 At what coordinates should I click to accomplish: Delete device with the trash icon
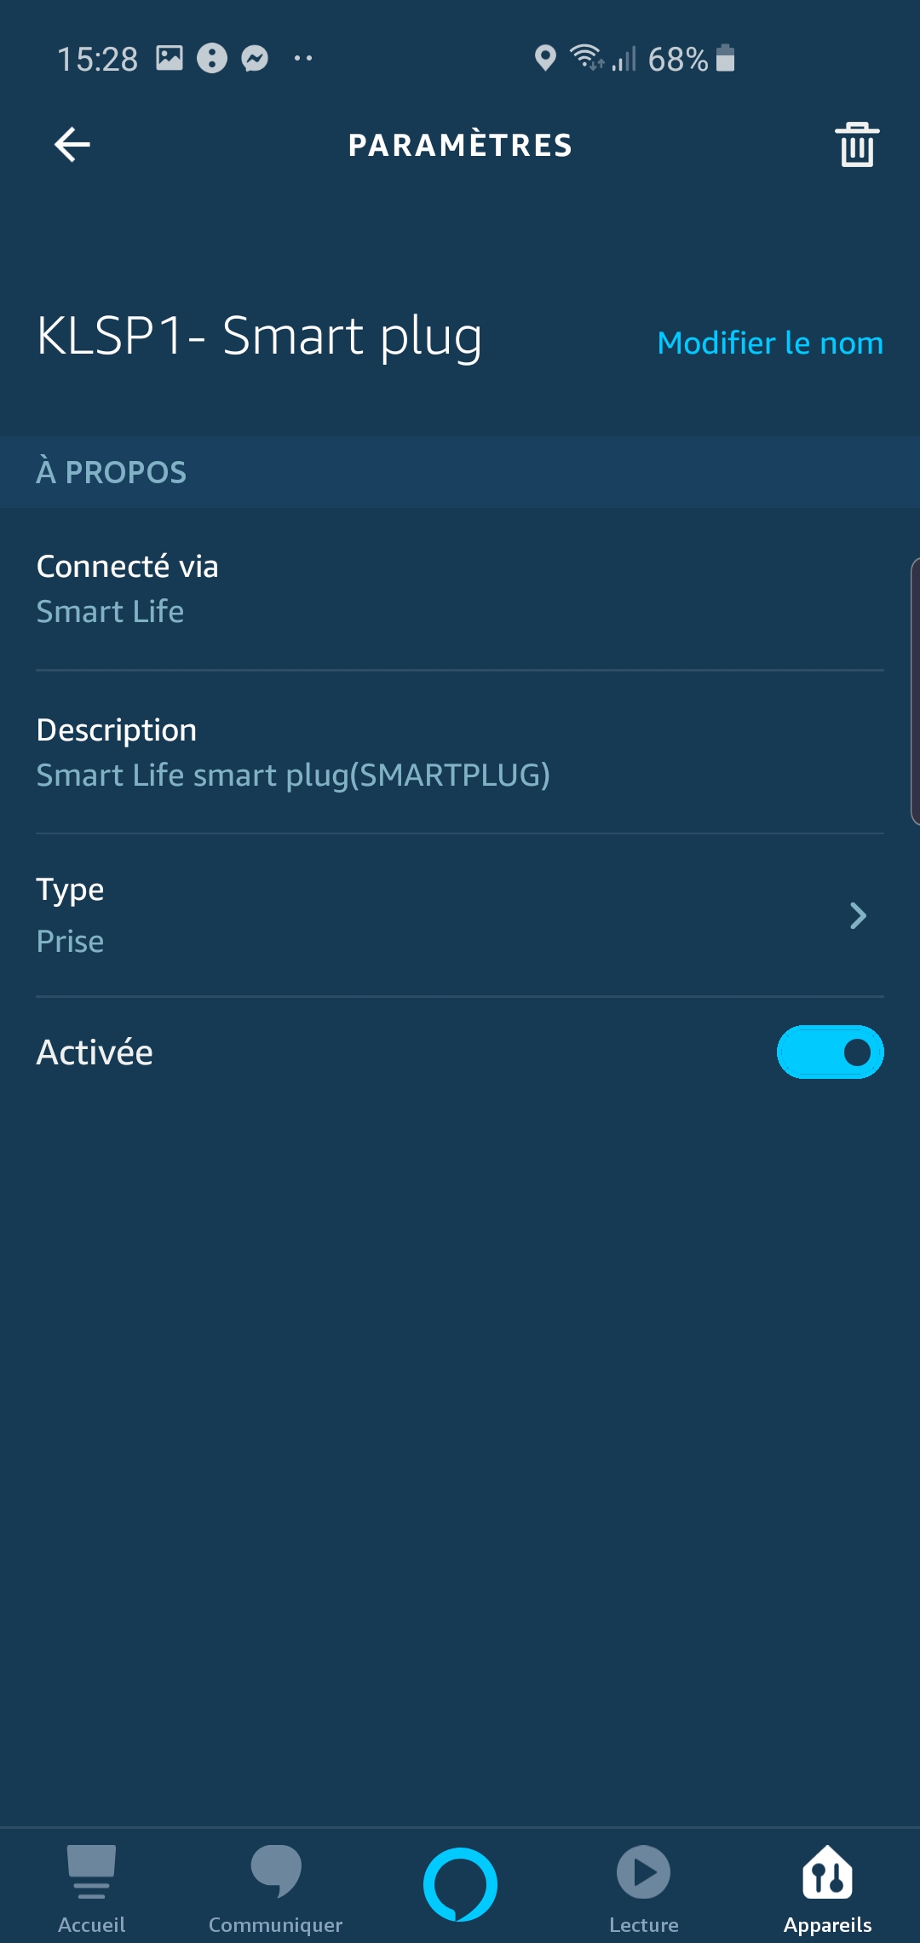pos(857,144)
